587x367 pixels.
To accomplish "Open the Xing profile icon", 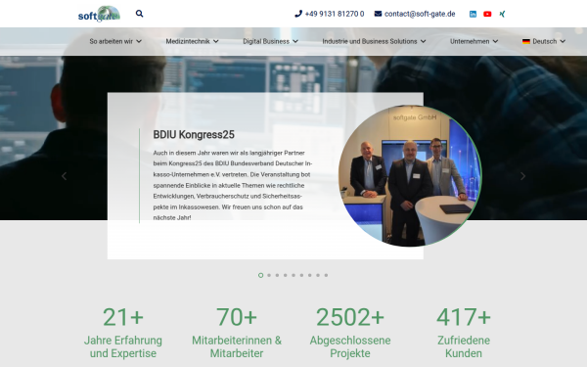I will click(502, 15).
